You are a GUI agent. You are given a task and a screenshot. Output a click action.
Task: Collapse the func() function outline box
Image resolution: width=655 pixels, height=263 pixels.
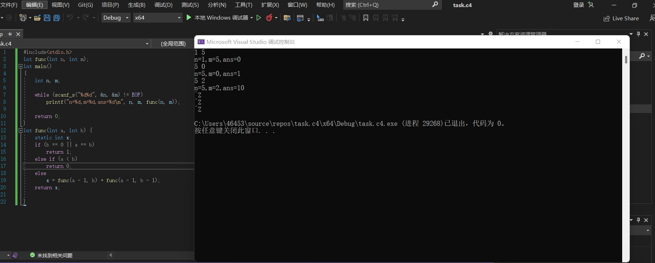[x=21, y=130]
